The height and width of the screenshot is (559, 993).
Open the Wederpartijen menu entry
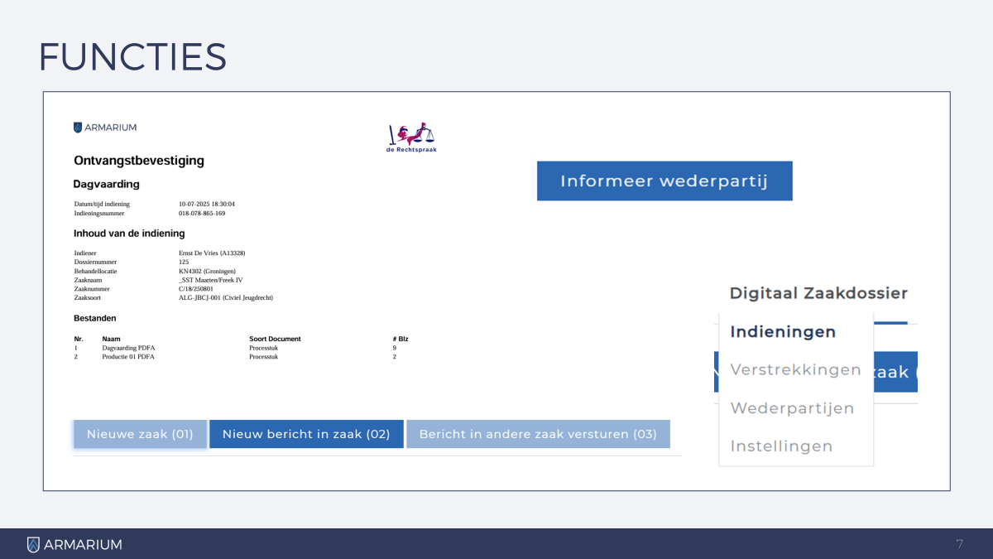[x=792, y=408]
